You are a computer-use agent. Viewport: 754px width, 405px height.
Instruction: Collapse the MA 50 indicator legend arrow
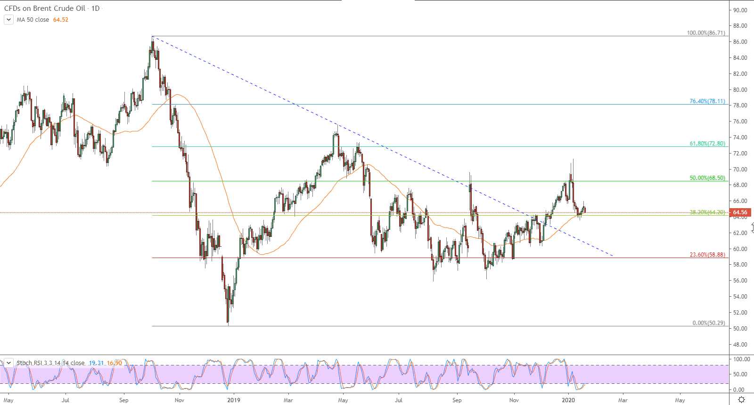8,20
